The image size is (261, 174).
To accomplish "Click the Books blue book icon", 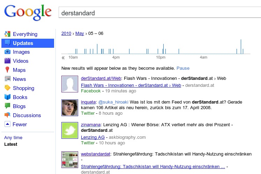I will pyautogui.click(x=7, y=97).
